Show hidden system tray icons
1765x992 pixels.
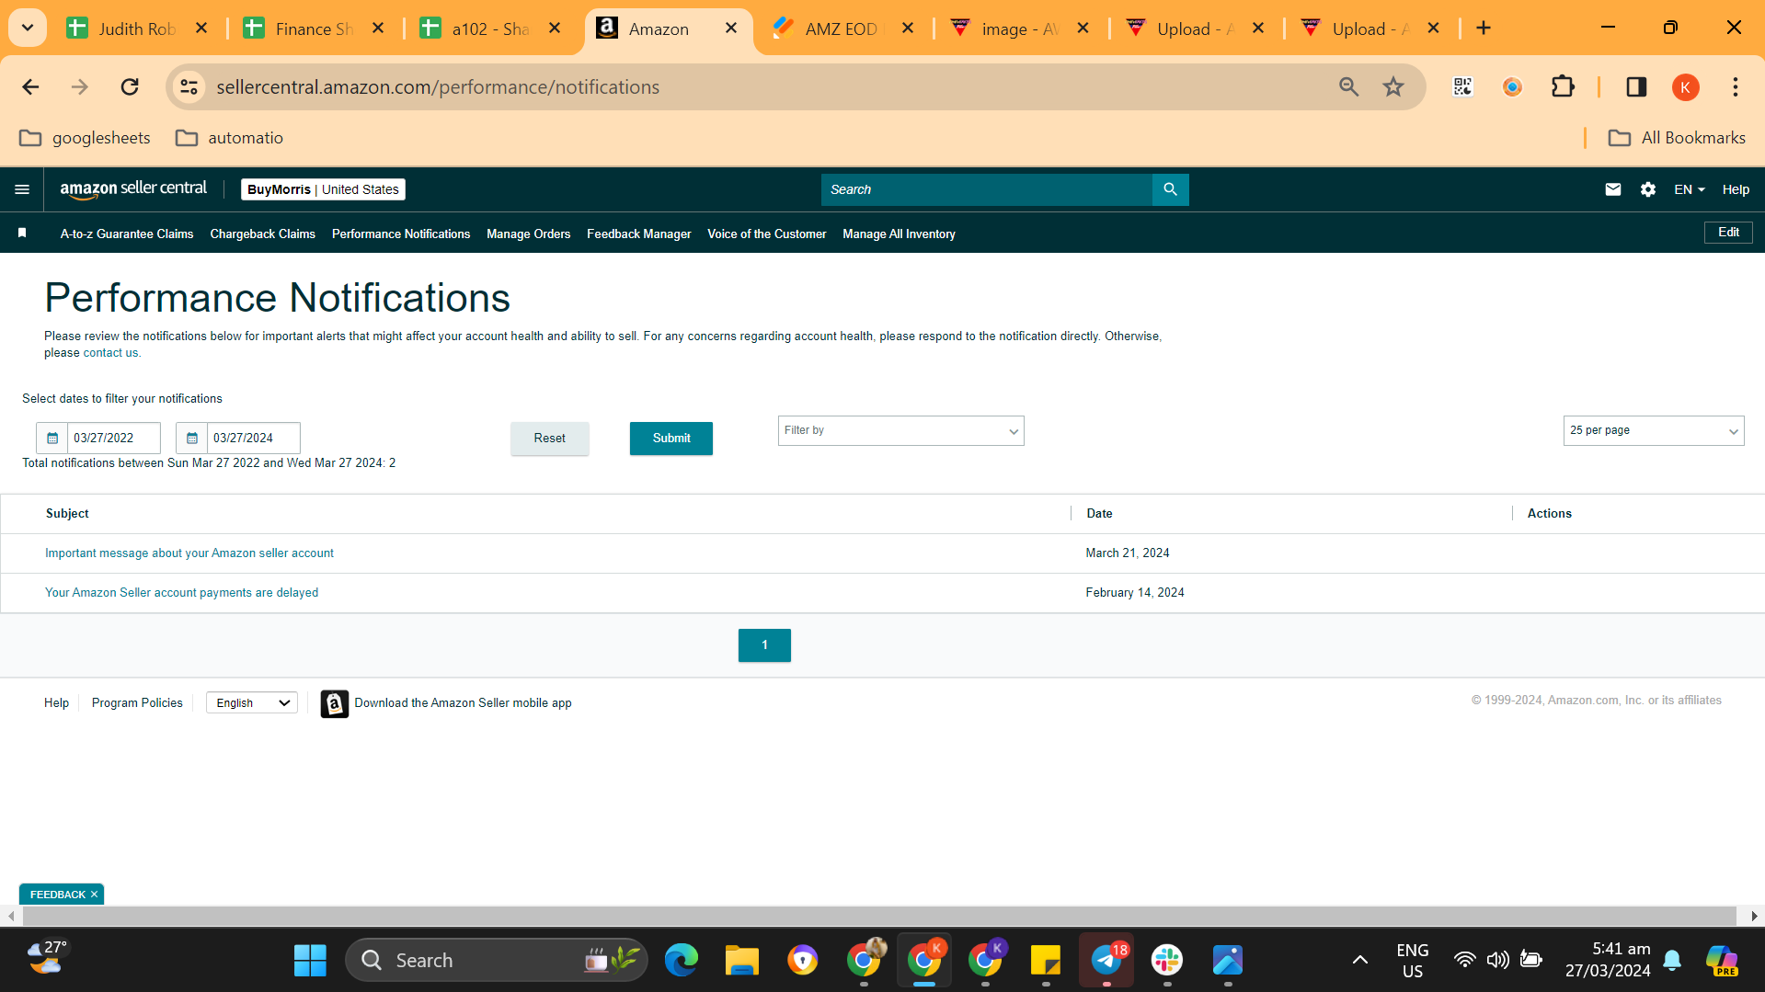(1359, 961)
